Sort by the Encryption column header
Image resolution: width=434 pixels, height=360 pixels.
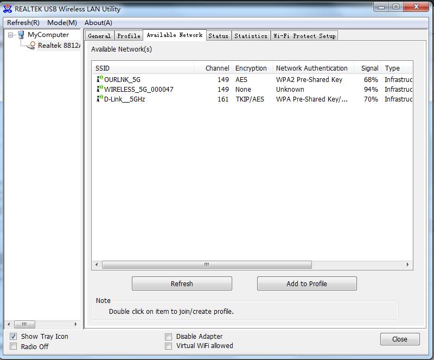click(252, 68)
